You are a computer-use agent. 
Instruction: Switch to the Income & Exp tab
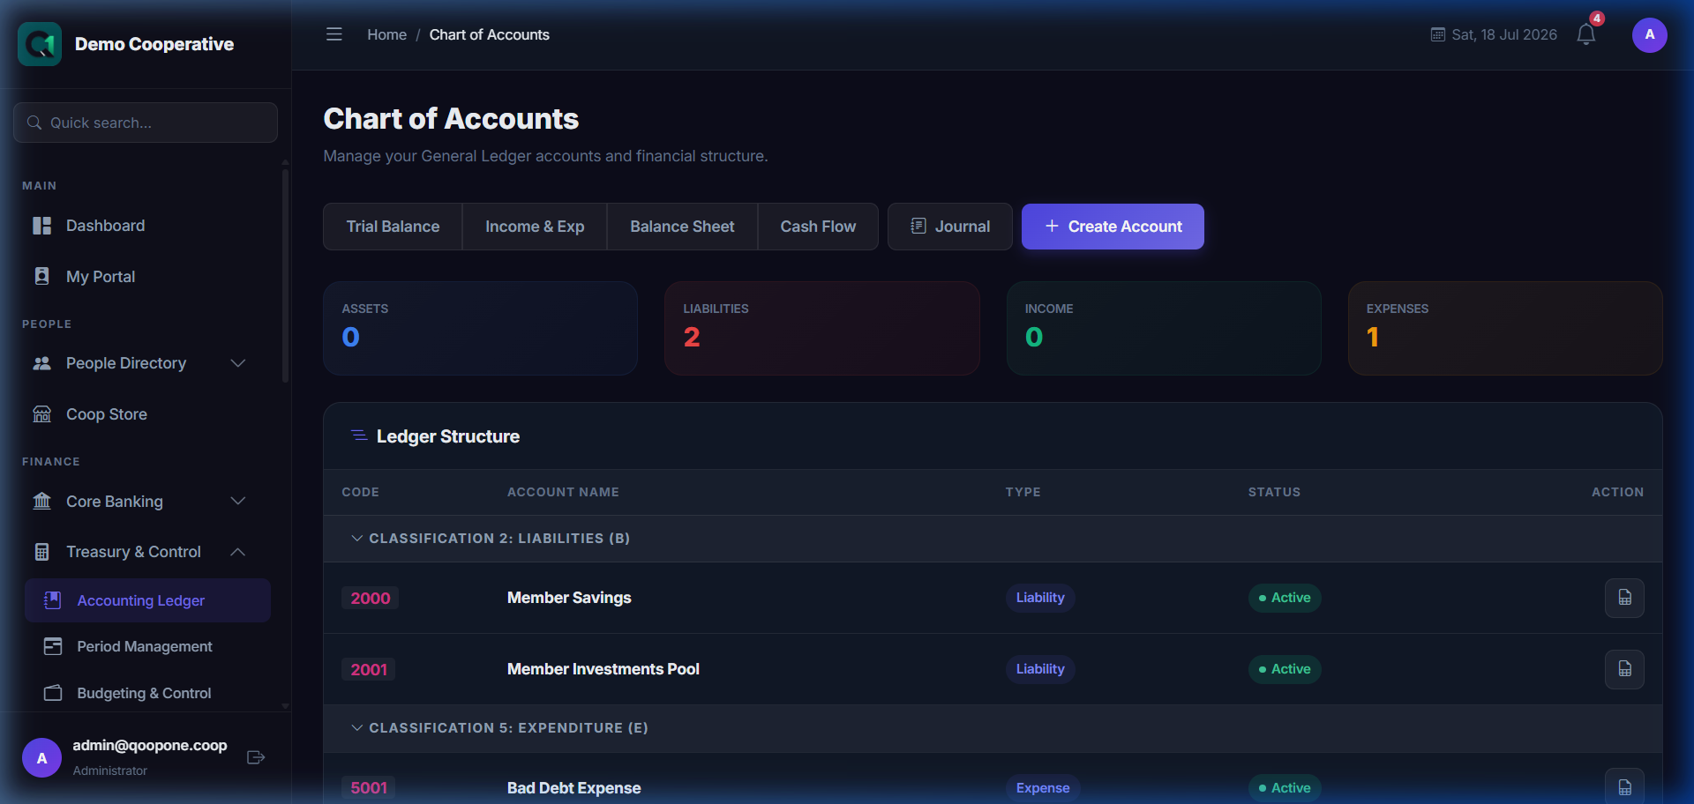(535, 227)
